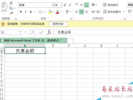Image resolution: width=133 pixels, height=100 pixels.
Task: Click the new blank tab button
Action: coord(70,41)
